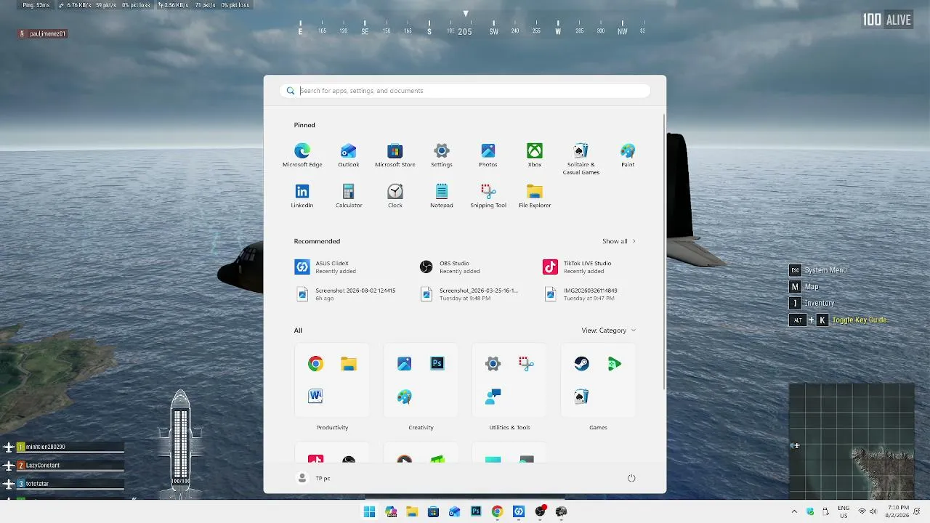This screenshot has height=523, width=930.
Task: Open Paint in the Creativity category
Action: tap(405, 396)
